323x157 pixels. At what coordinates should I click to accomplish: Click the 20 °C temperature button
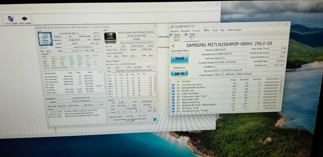179,74
